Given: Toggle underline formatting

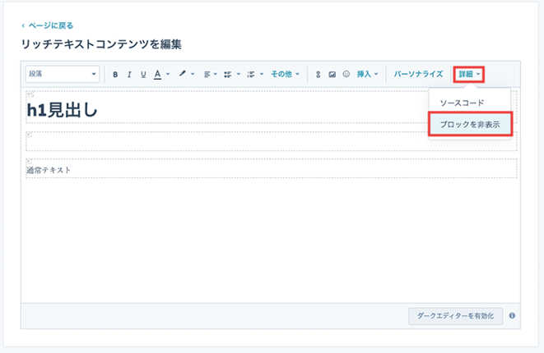Looking at the screenshot, I should click(143, 75).
